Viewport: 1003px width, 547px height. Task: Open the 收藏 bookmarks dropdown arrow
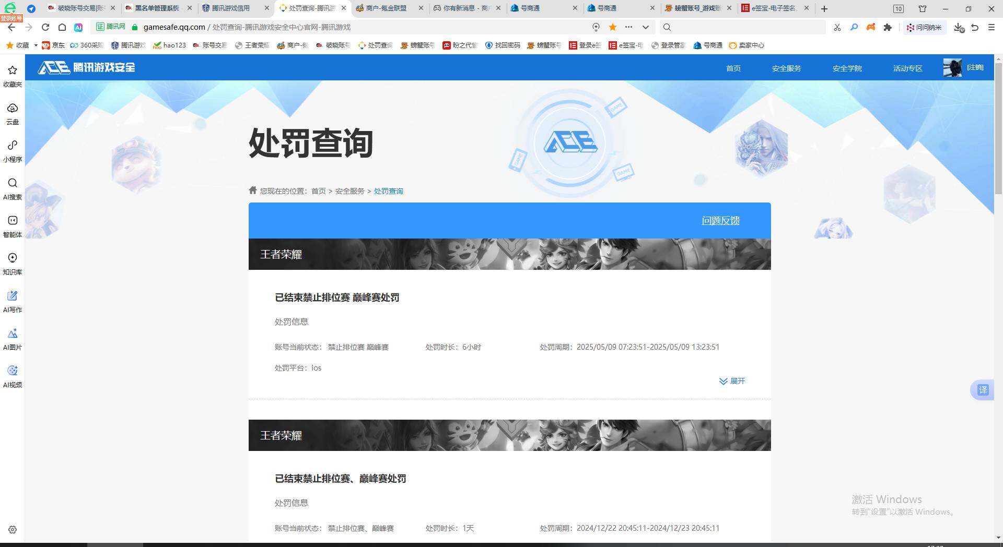click(35, 45)
